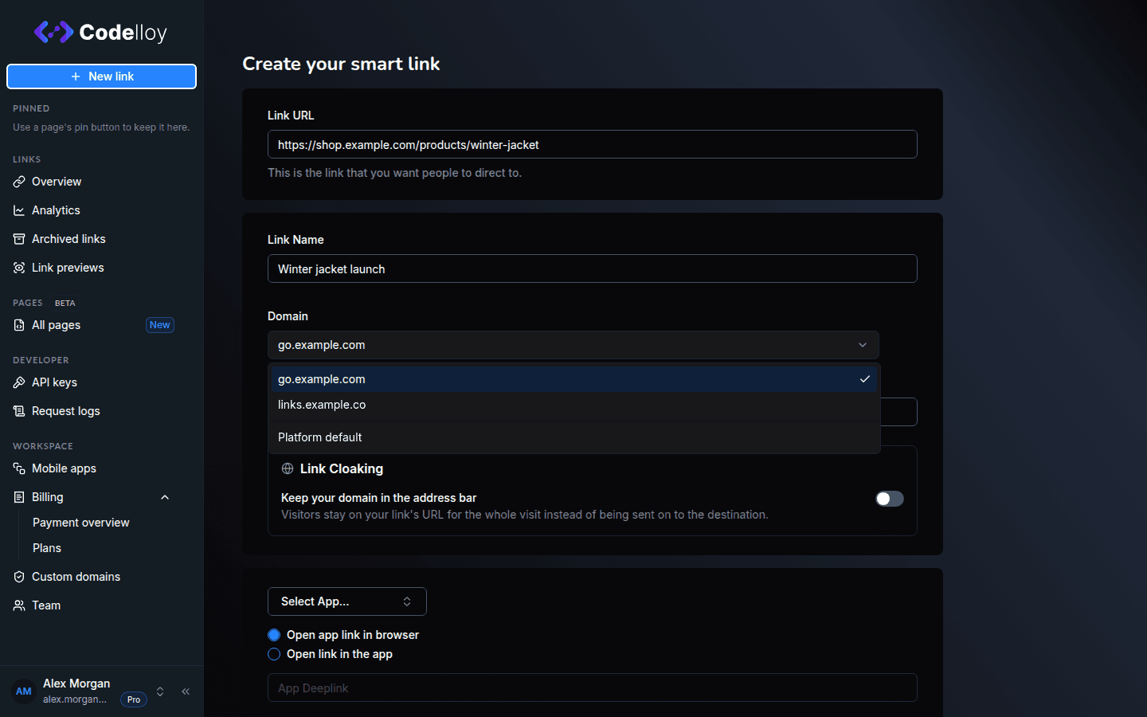Viewport: 1147px width, 717px height.
Task: Close the Domain dropdown showing go.example.com
Action: click(573, 345)
